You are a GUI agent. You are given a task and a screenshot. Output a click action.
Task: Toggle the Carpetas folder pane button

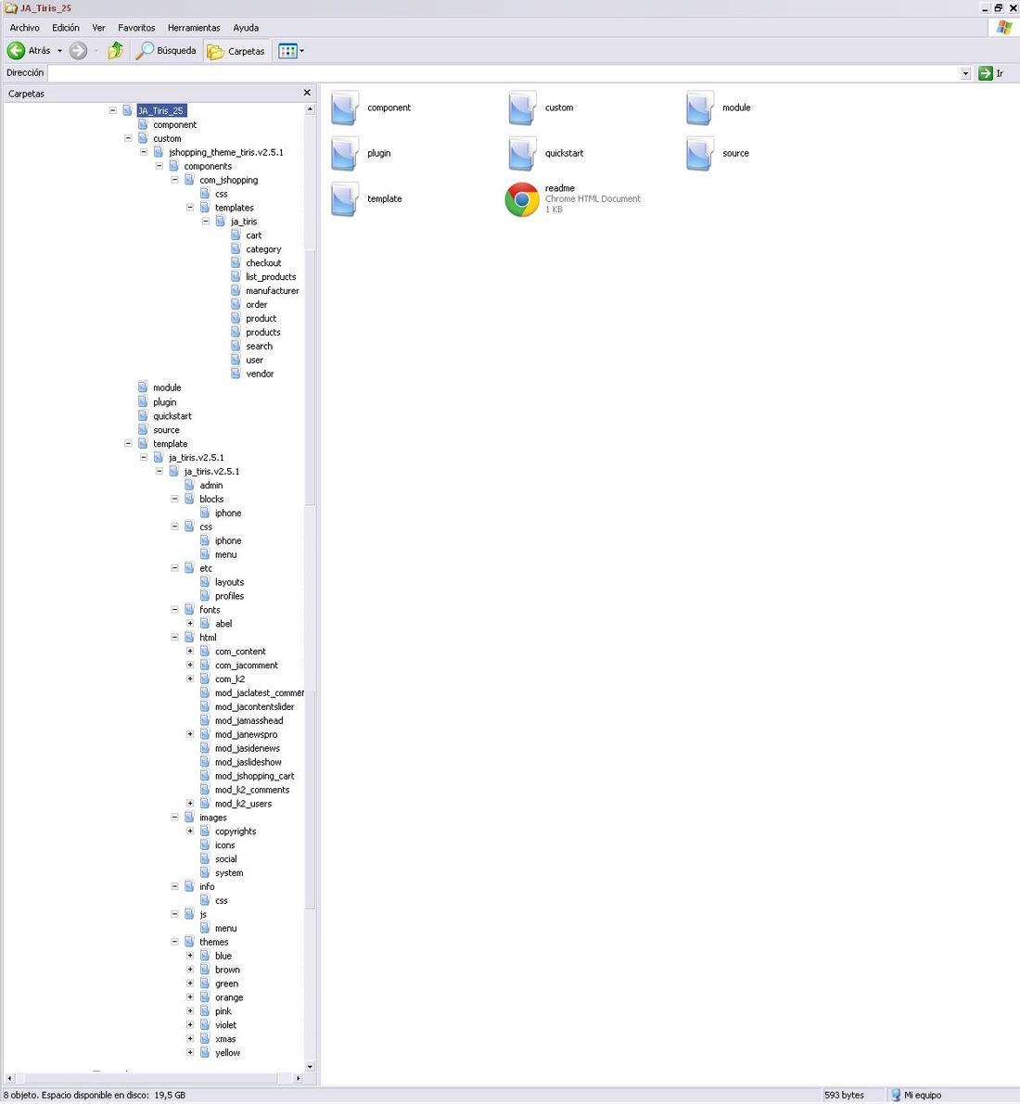pos(236,51)
